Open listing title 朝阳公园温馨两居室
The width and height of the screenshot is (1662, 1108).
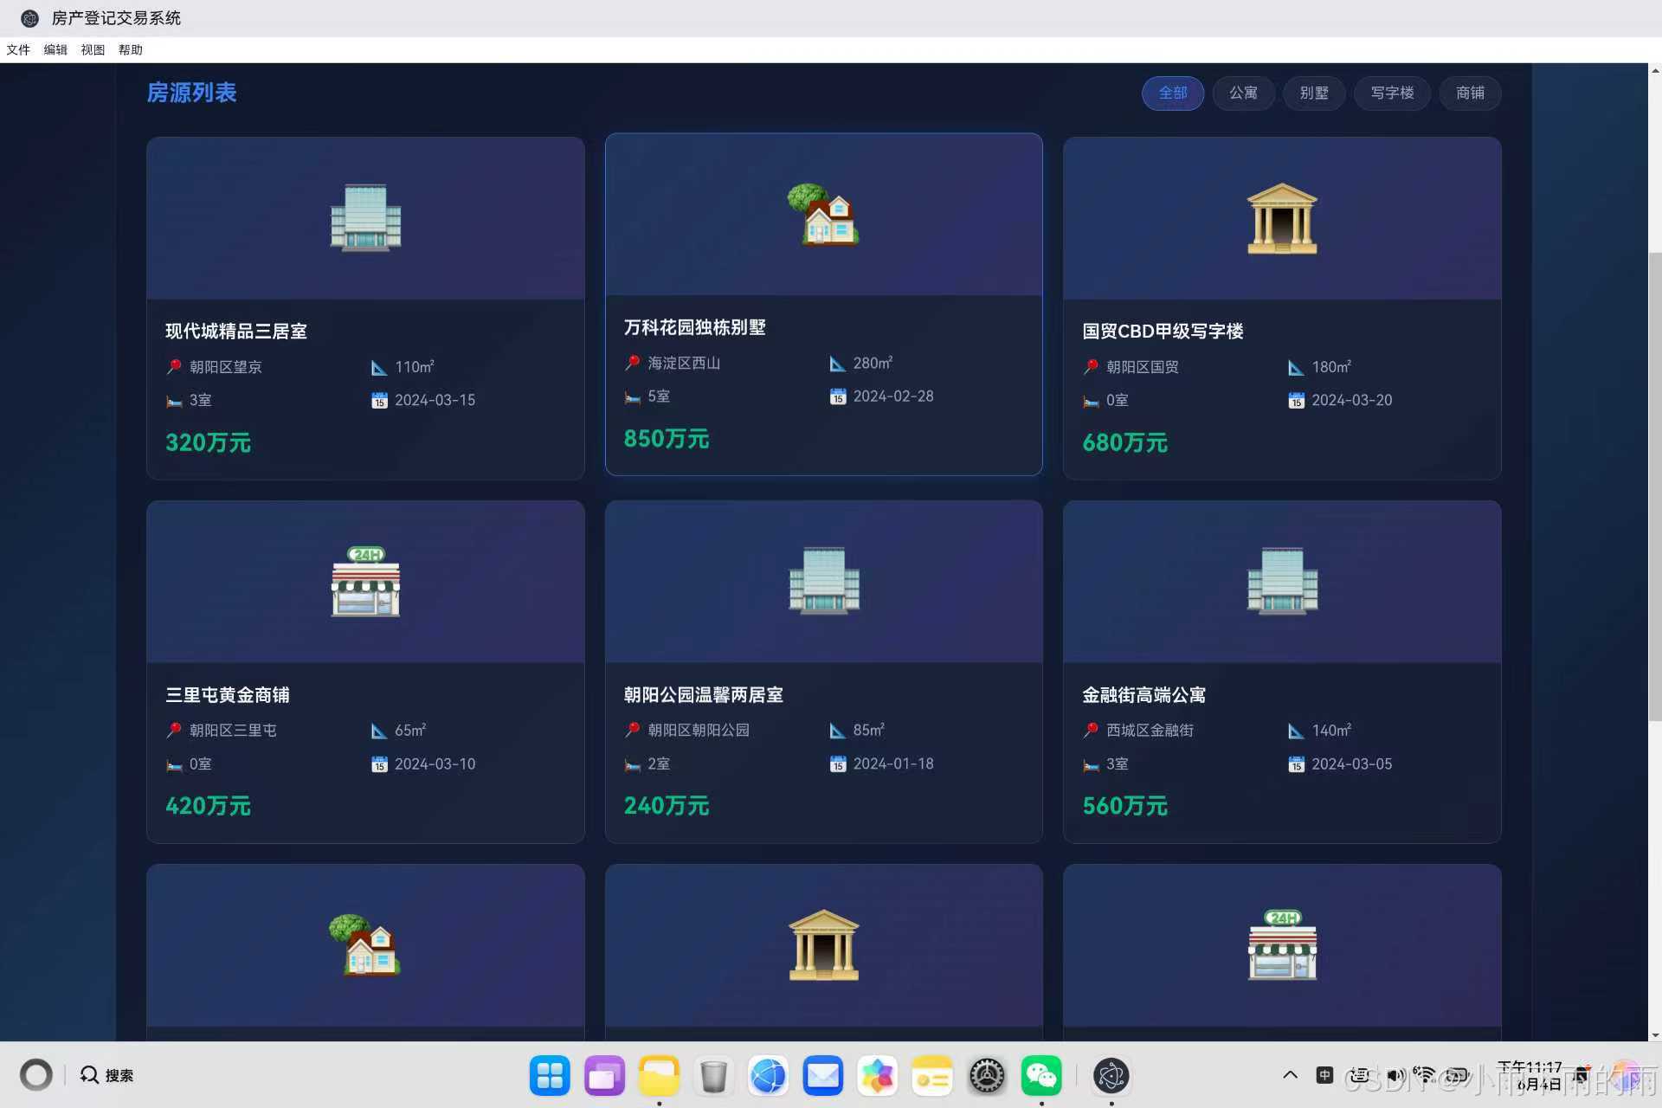pyautogui.click(x=703, y=694)
